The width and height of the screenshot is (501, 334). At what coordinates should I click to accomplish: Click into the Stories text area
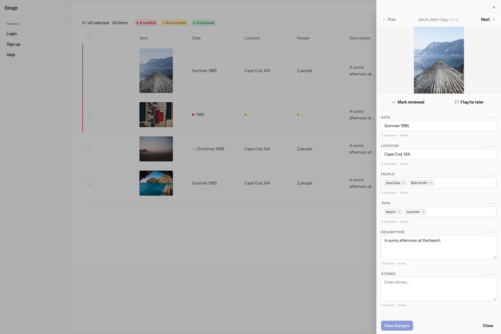(438, 289)
